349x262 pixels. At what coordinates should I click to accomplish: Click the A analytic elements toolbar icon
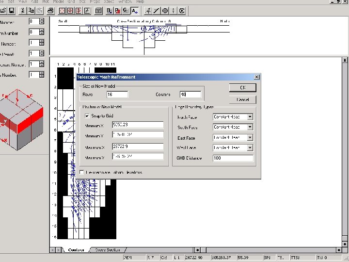[x=134, y=11]
